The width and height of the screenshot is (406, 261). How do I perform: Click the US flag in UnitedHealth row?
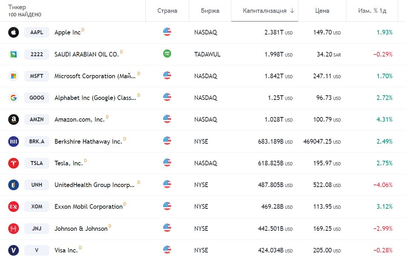pos(167,184)
